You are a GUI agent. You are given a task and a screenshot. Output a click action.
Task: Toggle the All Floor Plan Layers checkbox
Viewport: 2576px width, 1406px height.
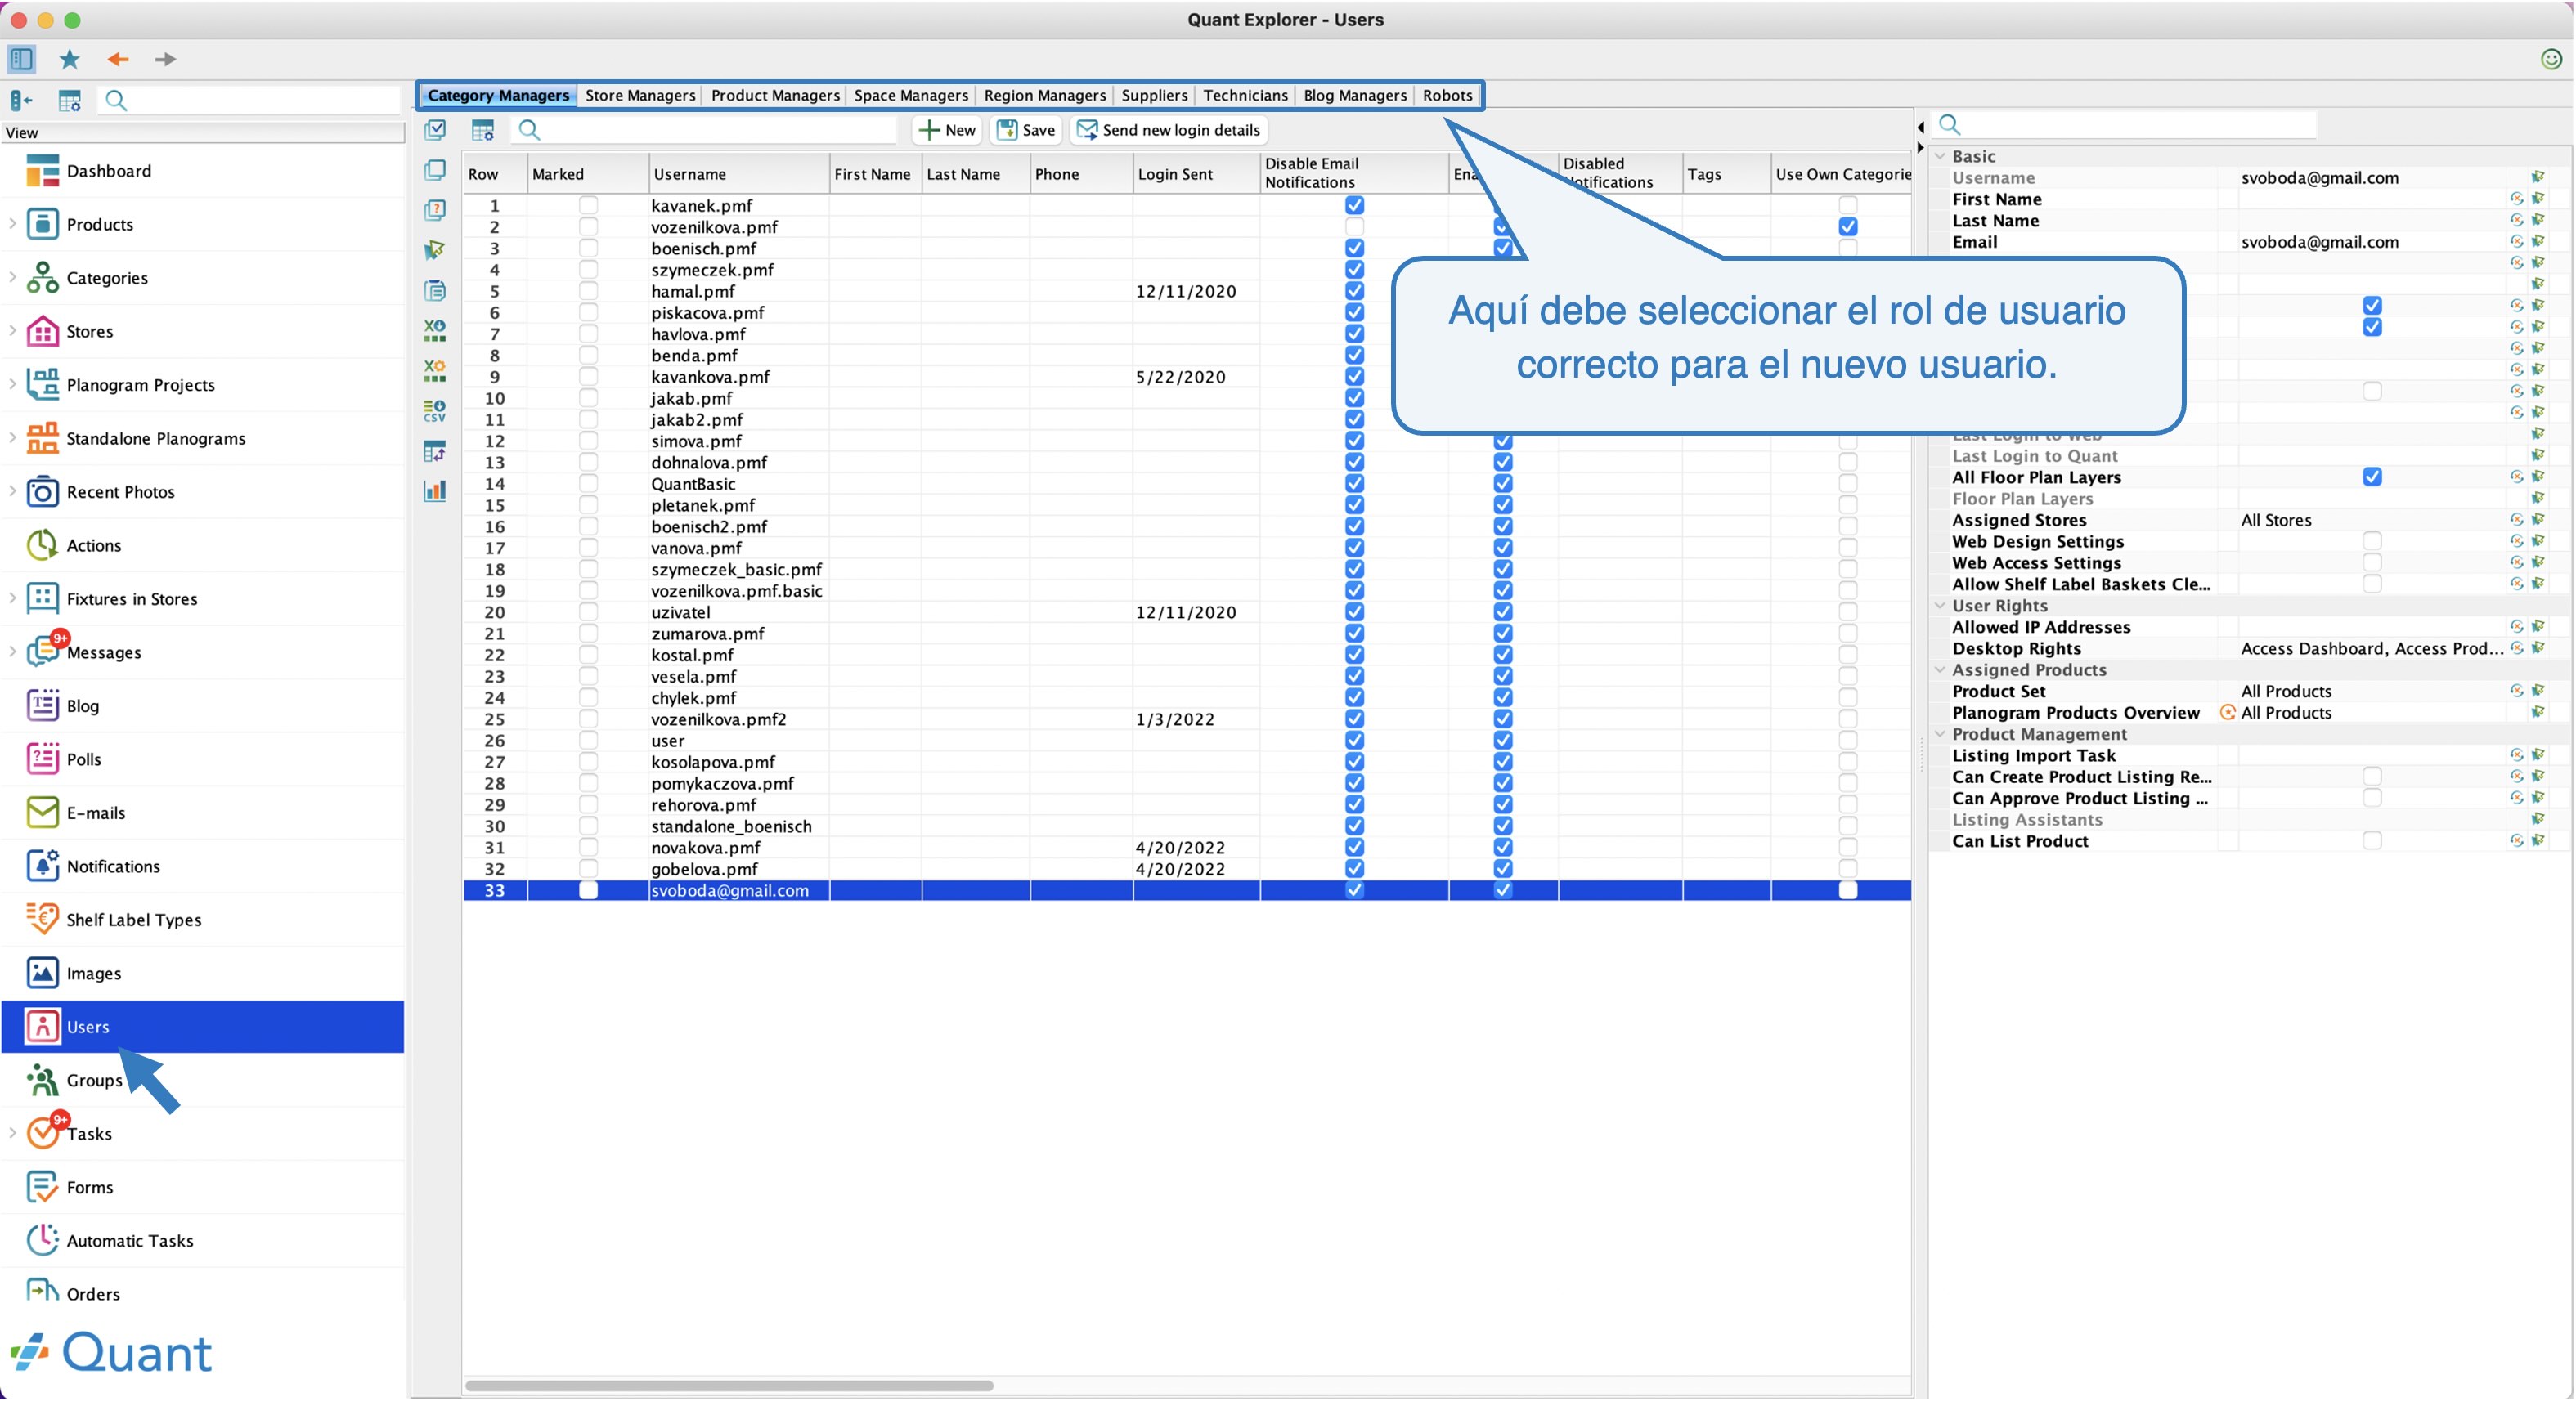[x=2371, y=477]
